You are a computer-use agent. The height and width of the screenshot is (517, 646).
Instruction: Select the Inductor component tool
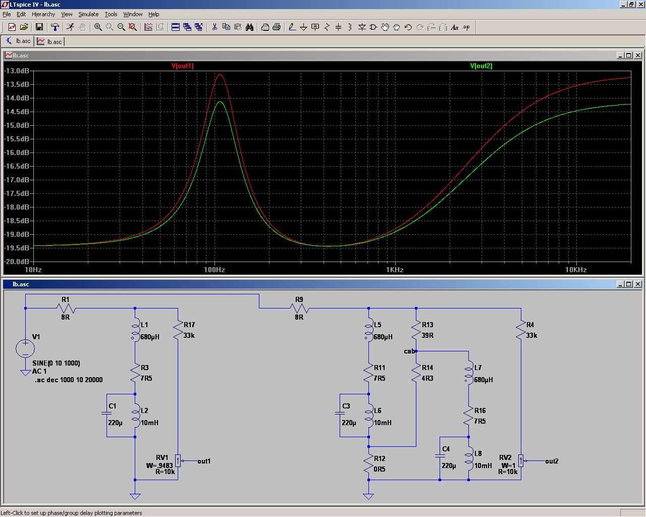click(x=350, y=27)
